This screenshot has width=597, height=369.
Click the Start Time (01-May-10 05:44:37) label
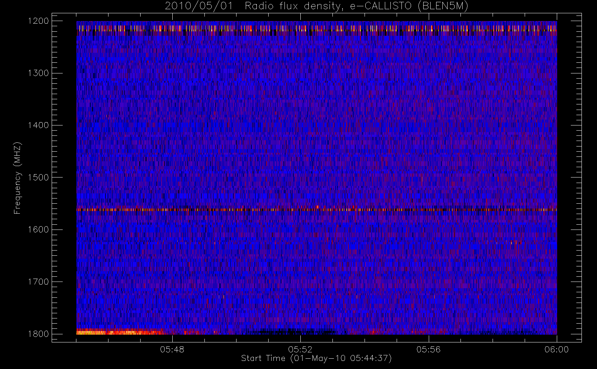pyautogui.click(x=316, y=358)
